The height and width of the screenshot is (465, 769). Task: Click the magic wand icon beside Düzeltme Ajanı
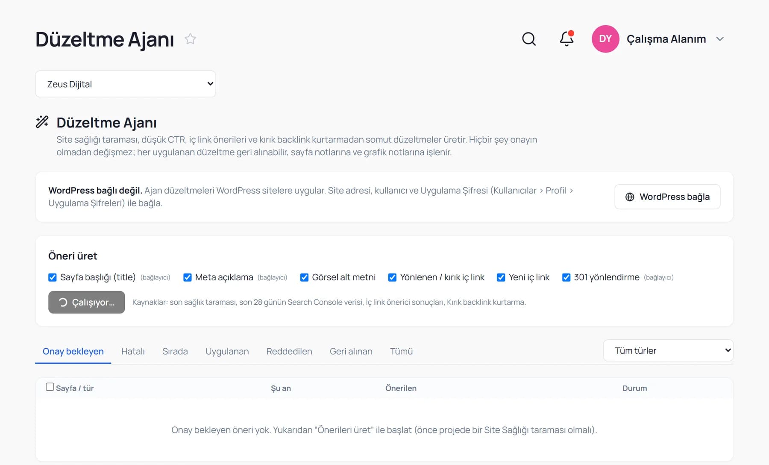(x=42, y=122)
